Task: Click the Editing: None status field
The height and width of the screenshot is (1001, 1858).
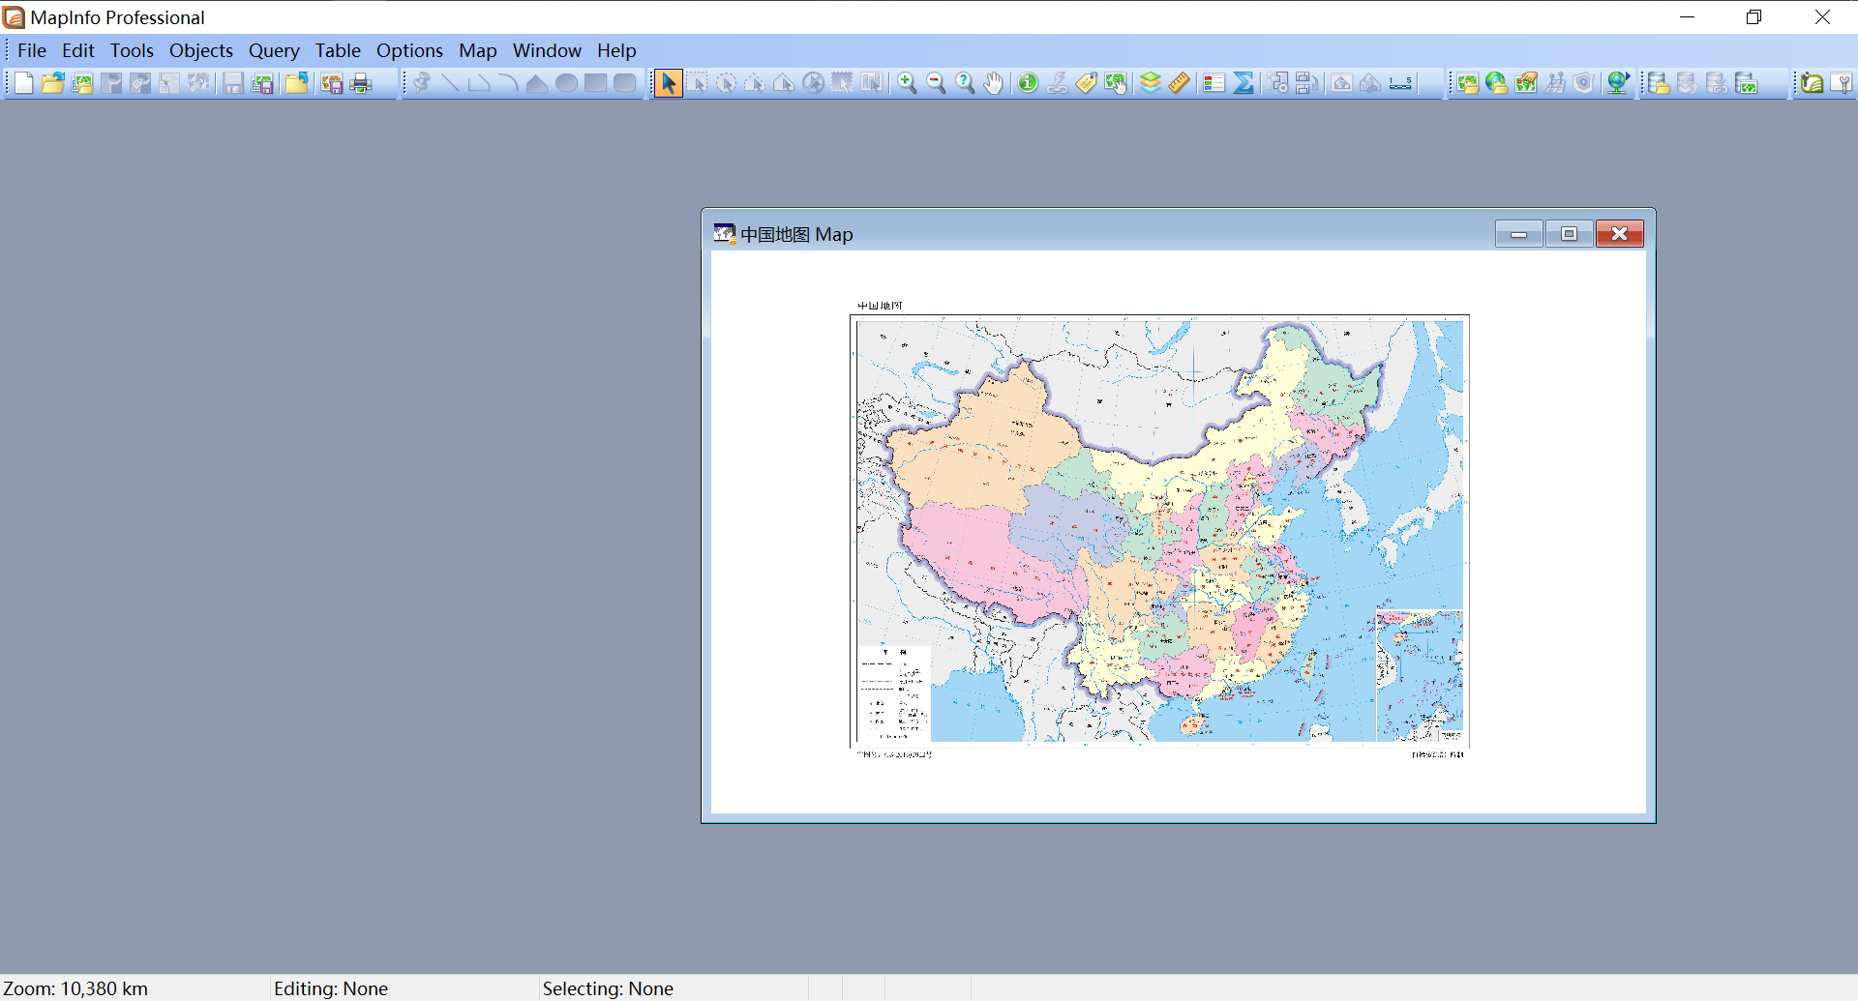Action: point(404,988)
